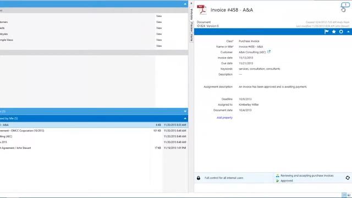Click the Assignment description text
Image resolution: width=352 pixels, height=198 pixels.
click(x=273, y=87)
